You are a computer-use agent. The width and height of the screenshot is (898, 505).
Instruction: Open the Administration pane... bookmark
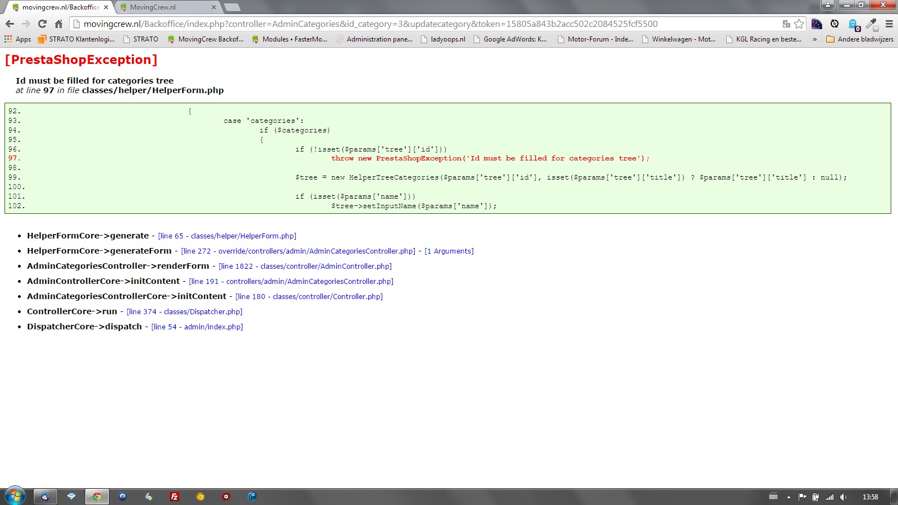(x=374, y=39)
